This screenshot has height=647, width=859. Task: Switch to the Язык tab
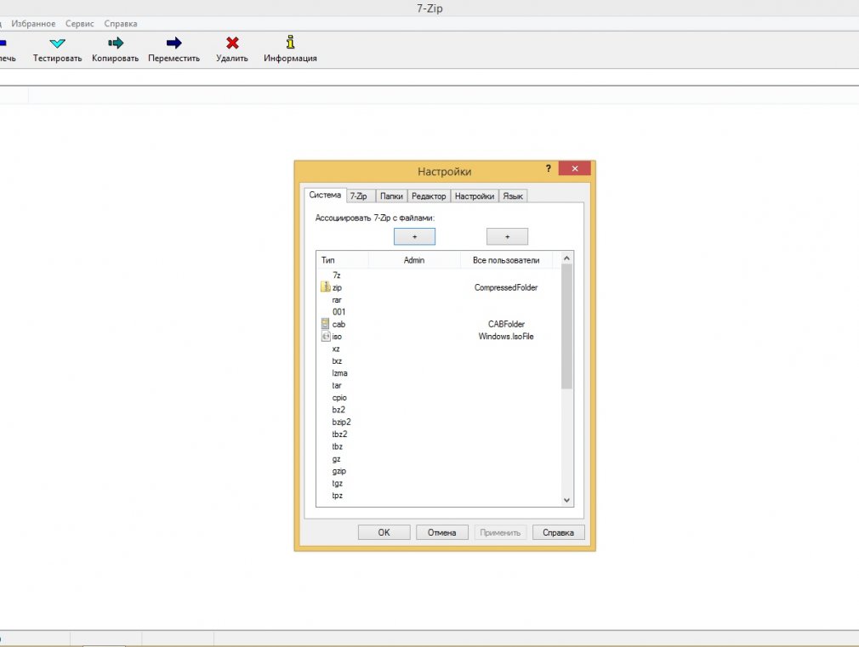point(513,196)
